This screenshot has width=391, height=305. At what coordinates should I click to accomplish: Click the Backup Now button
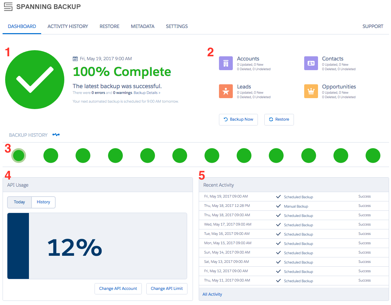coord(238,119)
